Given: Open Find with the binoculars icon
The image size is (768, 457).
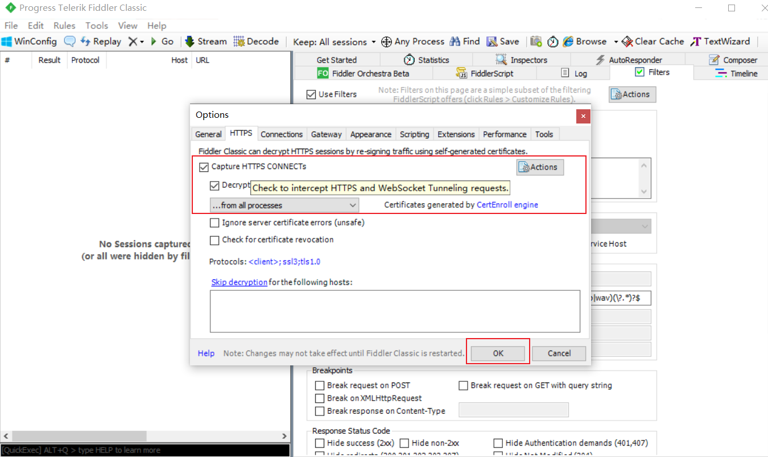Looking at the screenshot, I should coord(465,42).
